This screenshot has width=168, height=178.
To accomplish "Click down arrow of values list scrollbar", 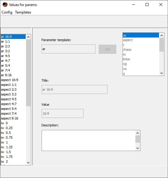I will [x=28, y=163].
